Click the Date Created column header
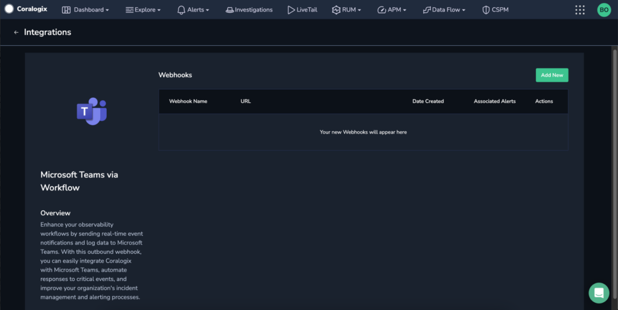This screenshot has width=618, height=310. pos(428,102)
